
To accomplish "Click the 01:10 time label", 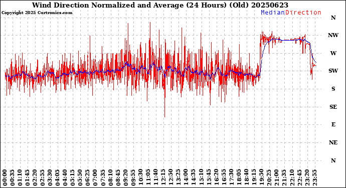I will coord(20,177).
